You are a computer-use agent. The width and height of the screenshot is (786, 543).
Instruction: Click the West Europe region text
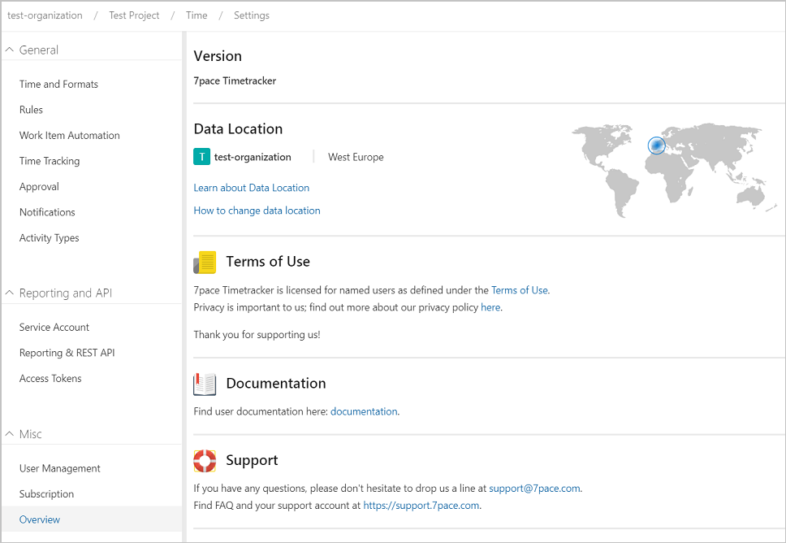(356, 157)
